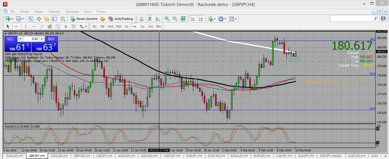The width and height of the screenshot is (389, 159).
Task: Click the MetaEditor book icon
Action: 103,19
